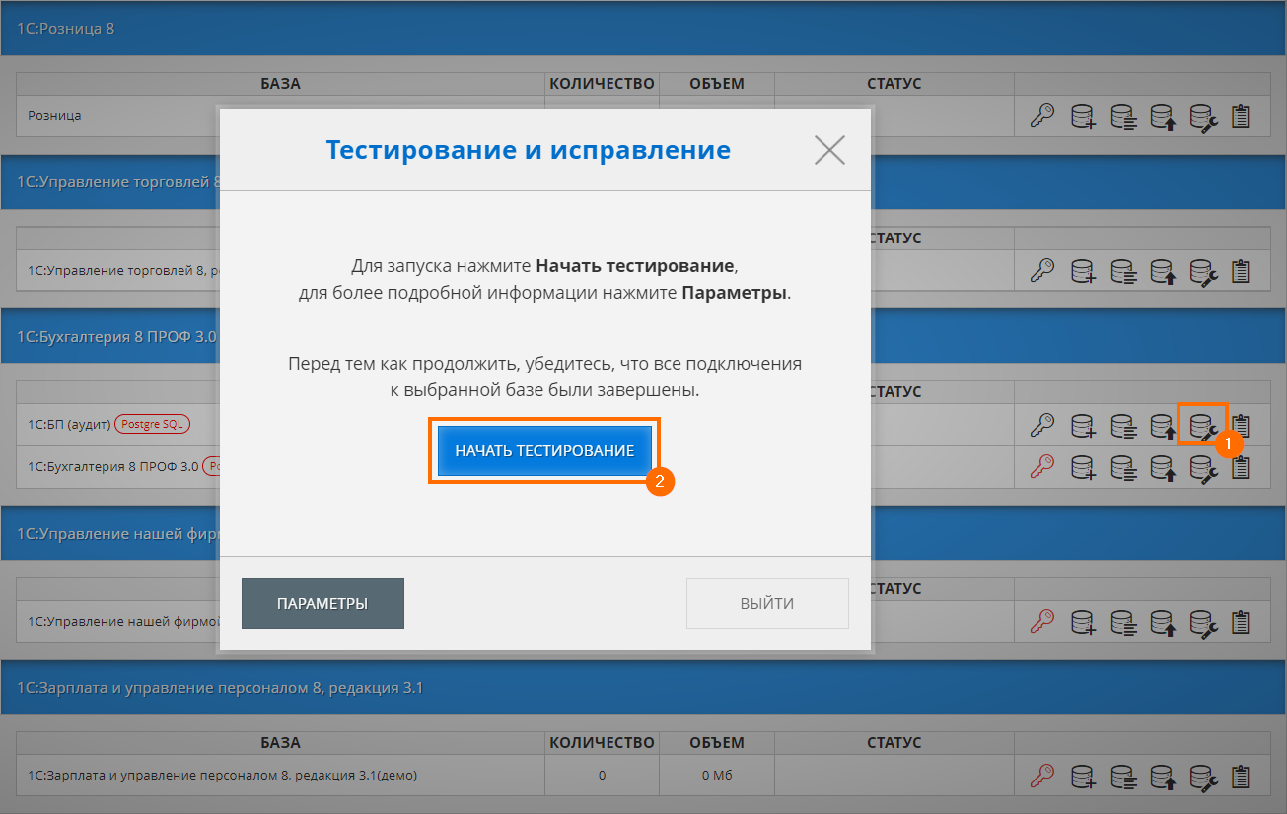The width and height of the screenshot is (1287, 814).
Task: Click the Розница database name cell
Action: (x=54, y=115)
